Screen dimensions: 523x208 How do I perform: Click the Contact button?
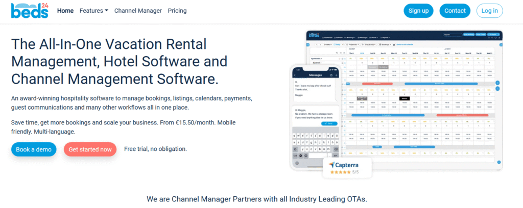click(455, 11)
